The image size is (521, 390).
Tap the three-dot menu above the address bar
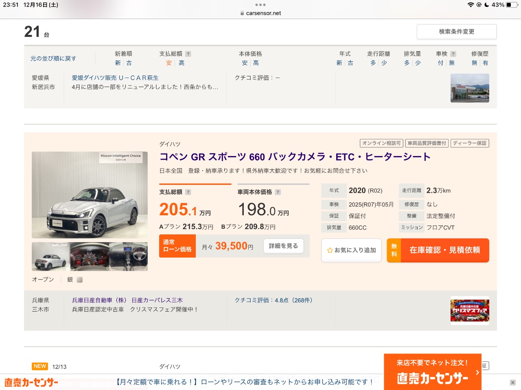[260, 5]
